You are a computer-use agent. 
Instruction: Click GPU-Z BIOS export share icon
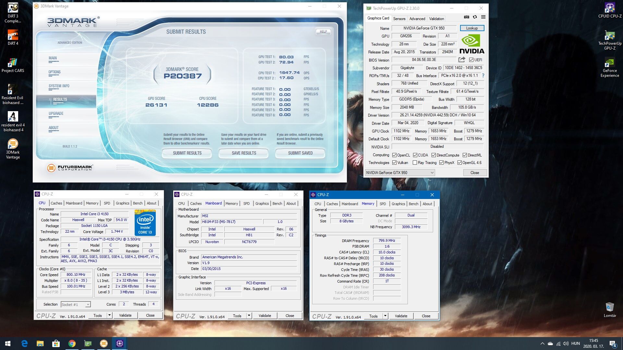click(x=462, y=60)
